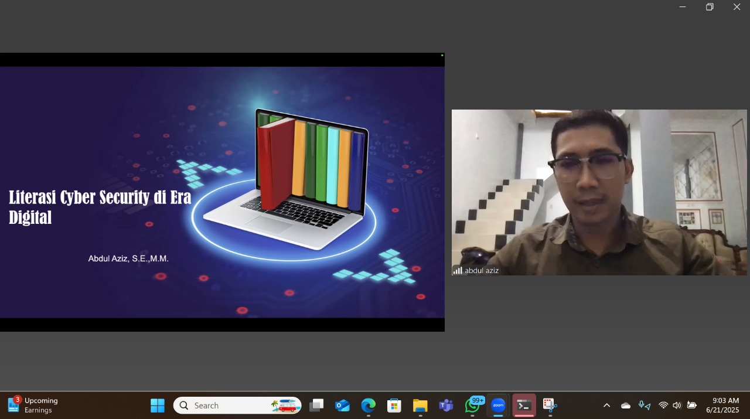The width and height of the screenshot is (750, 419).
Task: Open the Snipping Tool icon
Action: [x=550, y=405]
